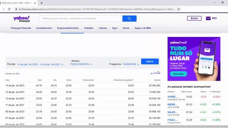Select the 12 de jan. de 2021 date cell

click(15, 98)
